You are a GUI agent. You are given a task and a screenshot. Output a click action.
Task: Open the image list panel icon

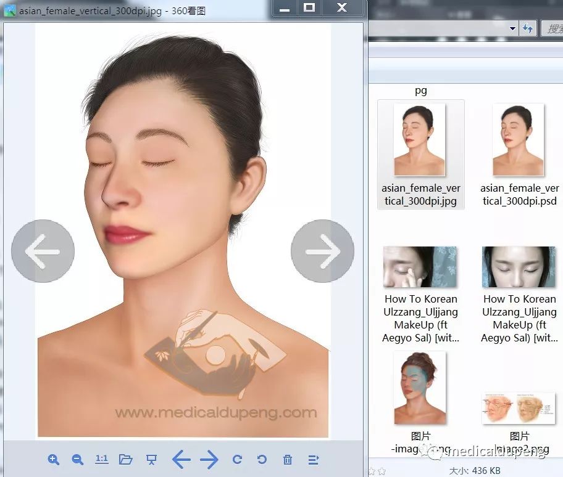coord(313,459)
